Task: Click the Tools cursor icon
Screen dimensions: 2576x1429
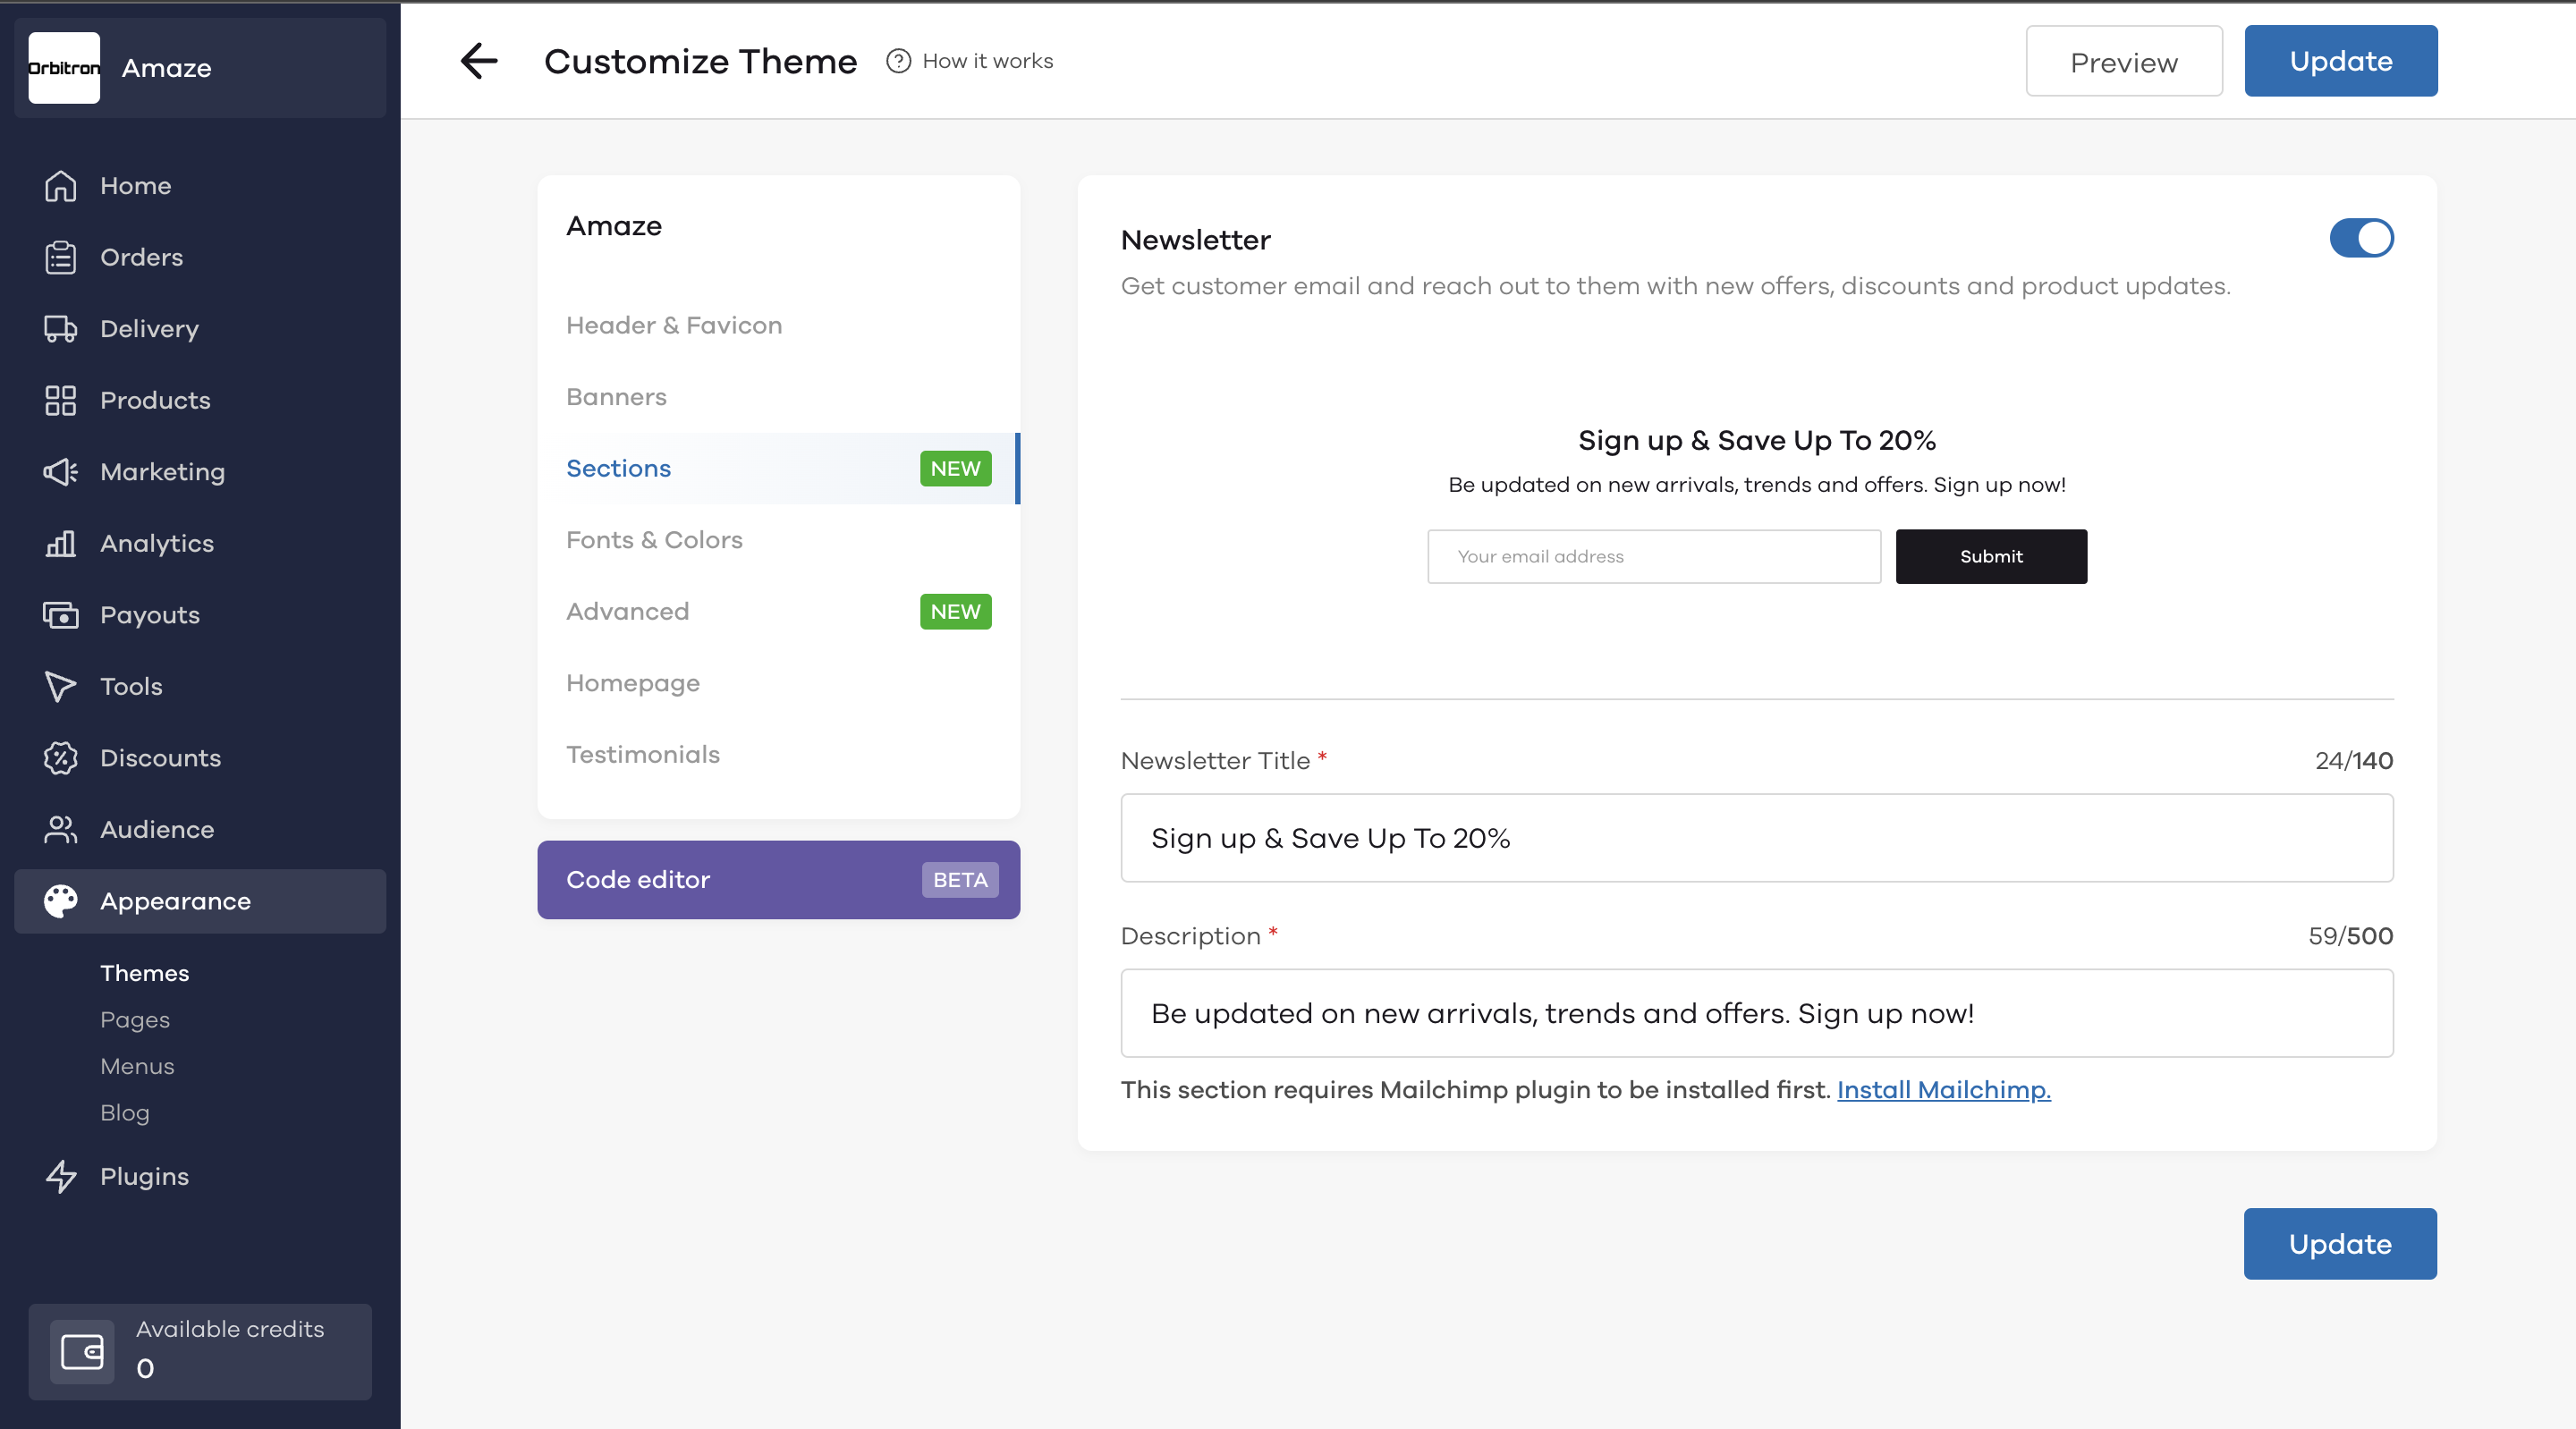Action: [x=60, y=686]
